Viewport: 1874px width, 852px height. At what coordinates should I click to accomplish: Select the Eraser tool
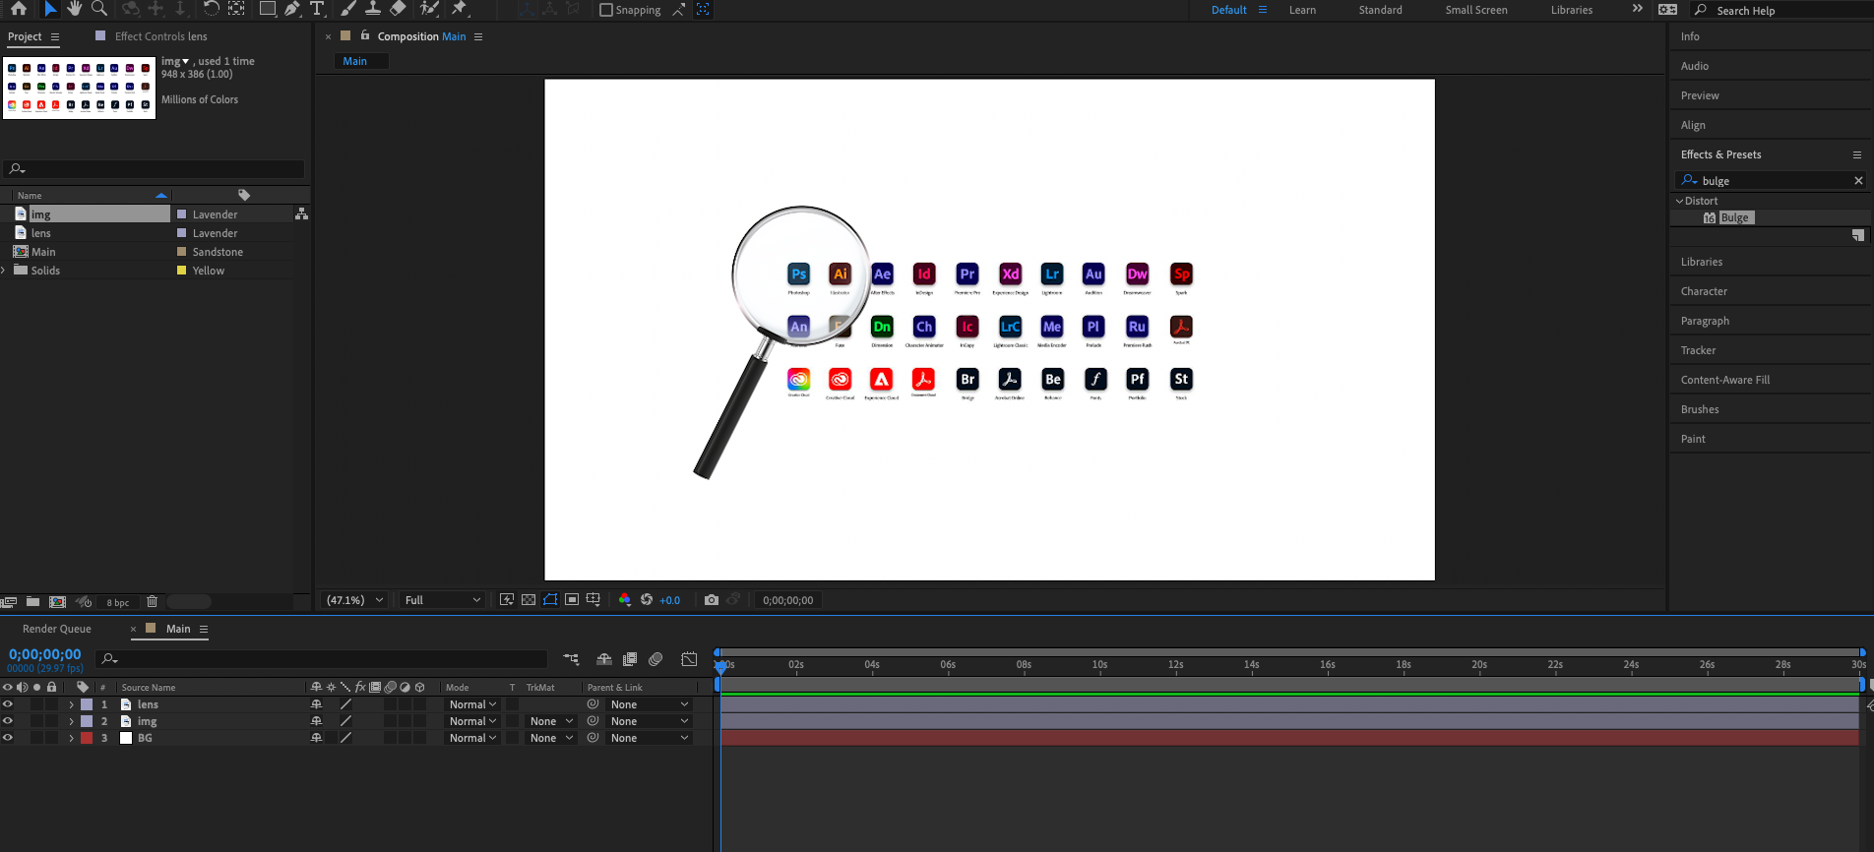398,9
